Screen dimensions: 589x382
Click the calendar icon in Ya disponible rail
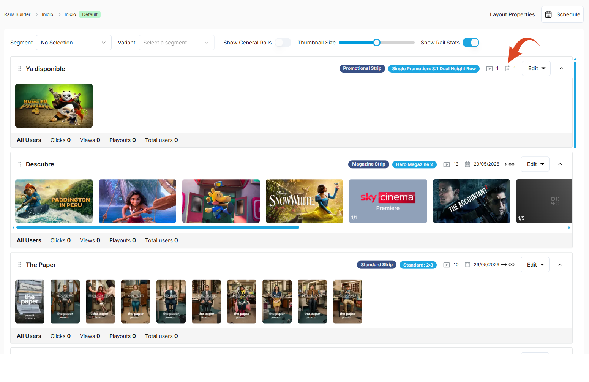(508, 68)
